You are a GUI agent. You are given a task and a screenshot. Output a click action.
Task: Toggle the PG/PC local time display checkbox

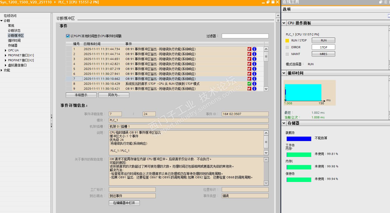click(x=68, y=36)
